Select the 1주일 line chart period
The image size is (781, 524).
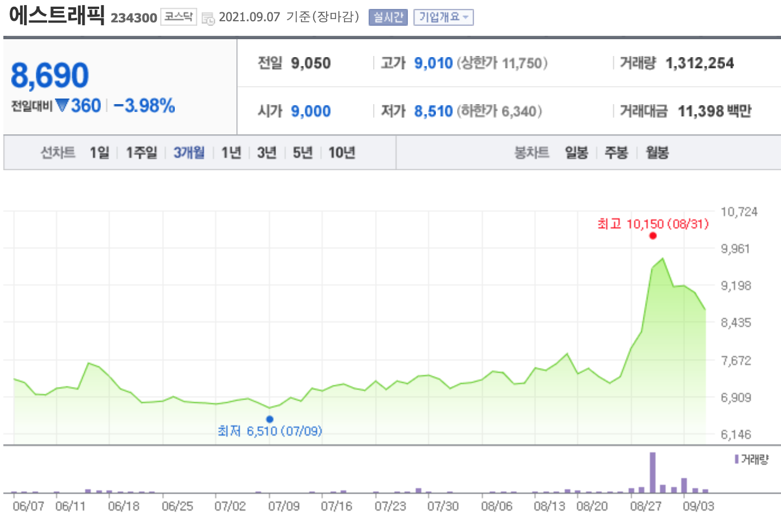coord(141,152)
